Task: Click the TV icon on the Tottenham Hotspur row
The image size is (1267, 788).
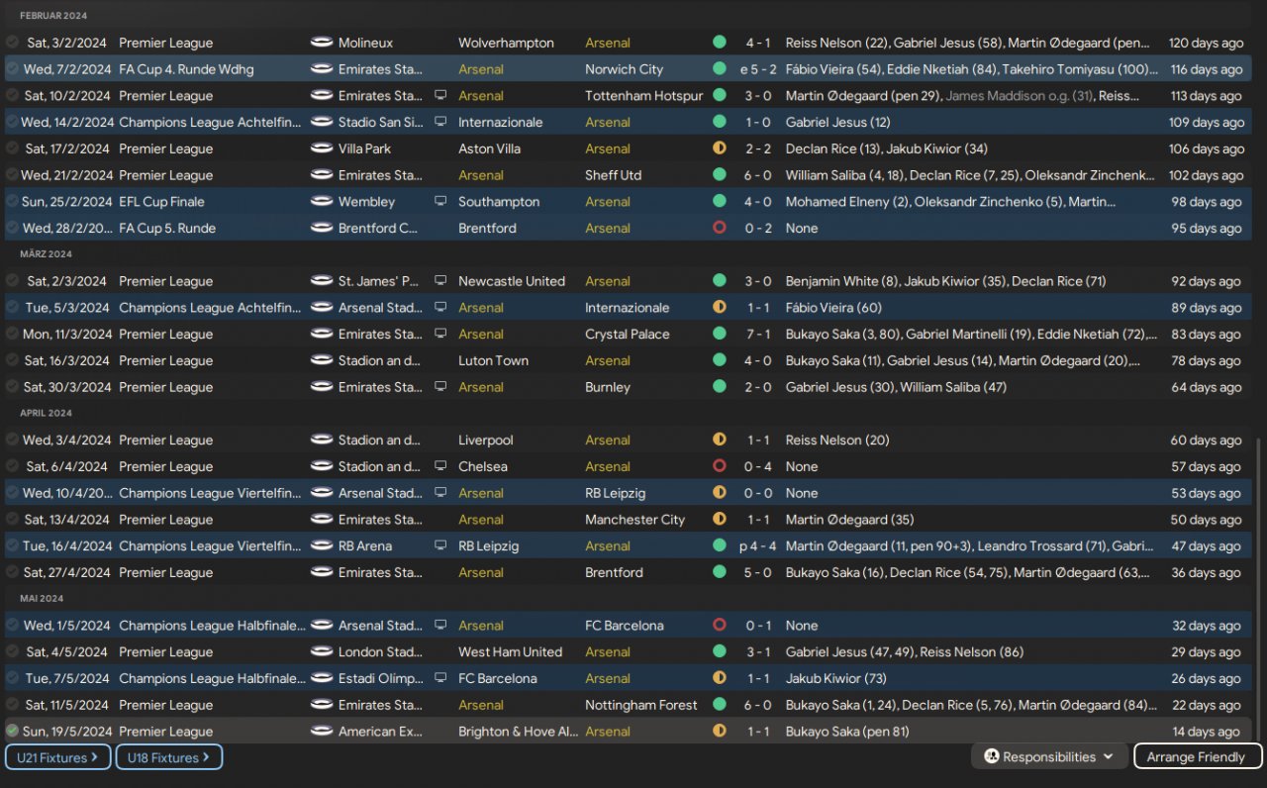Action: [440, 96]
